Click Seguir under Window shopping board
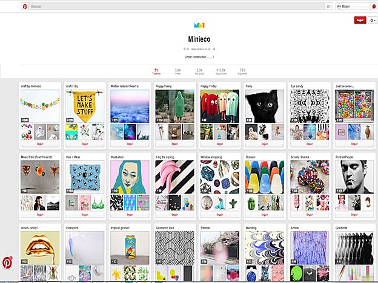Viewport: 378px width, 283px height. (x=220, y=215)
